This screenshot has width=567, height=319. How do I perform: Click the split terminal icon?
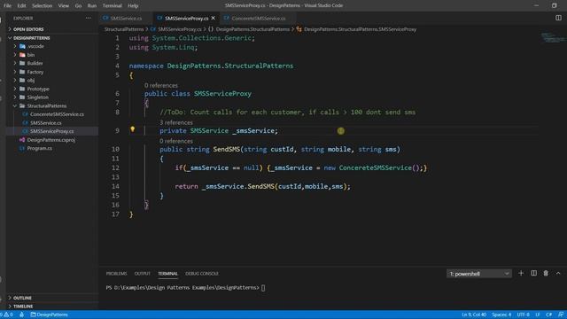pyautogui.click(x=533, y=274)
